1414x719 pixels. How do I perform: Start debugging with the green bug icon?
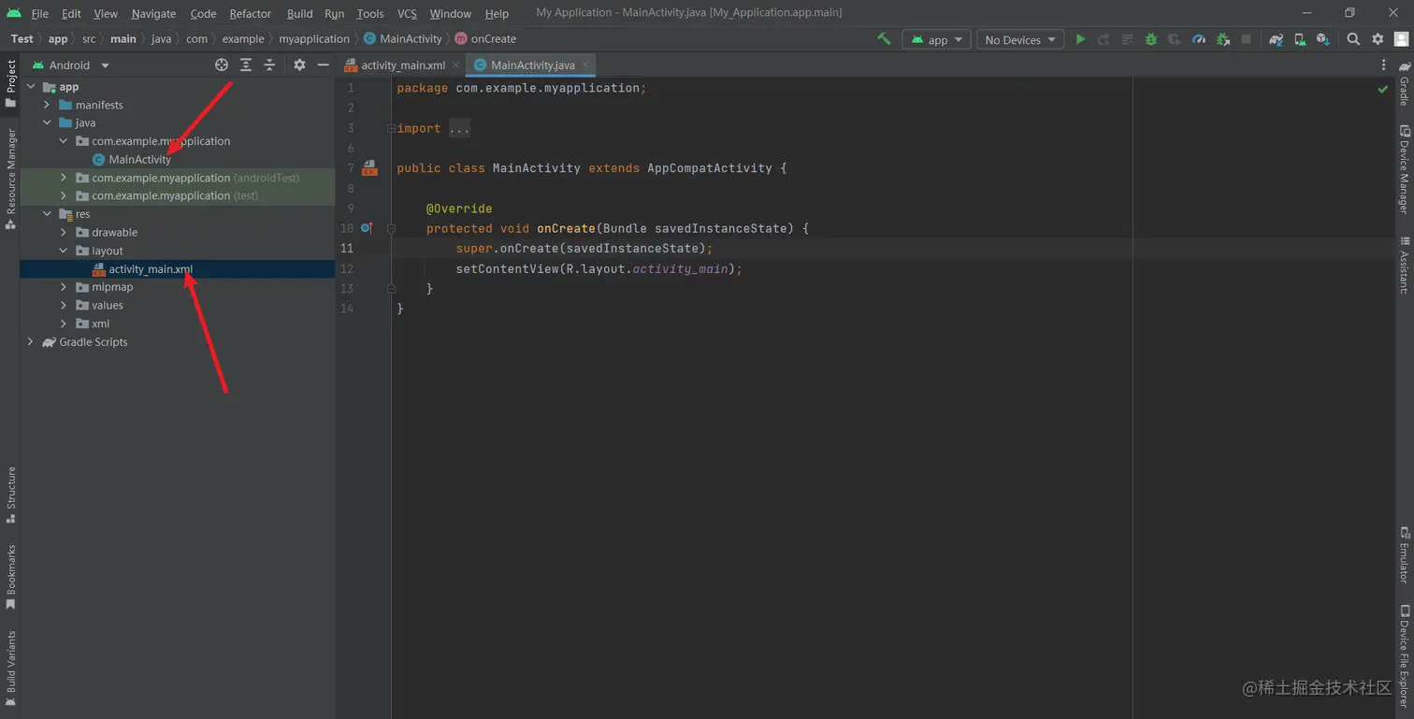click(1151, 39)
